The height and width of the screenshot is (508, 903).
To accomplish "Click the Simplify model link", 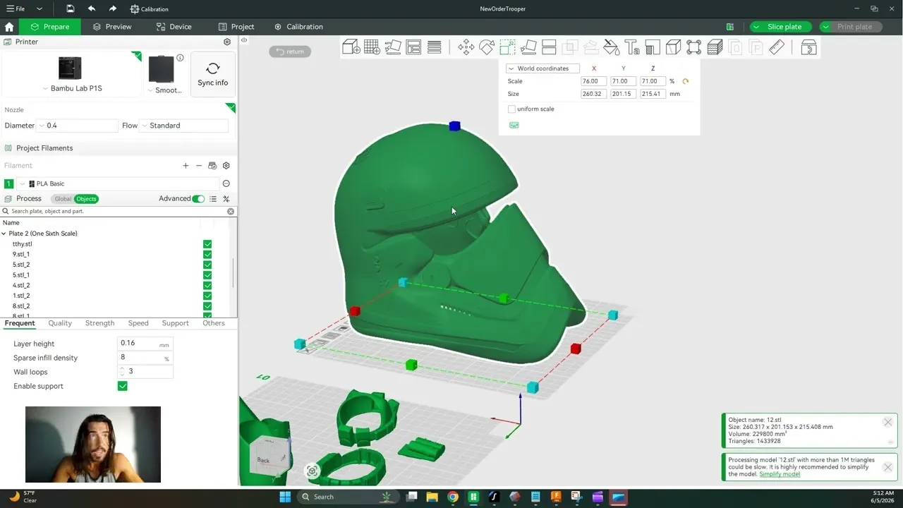I will point(780,474).
